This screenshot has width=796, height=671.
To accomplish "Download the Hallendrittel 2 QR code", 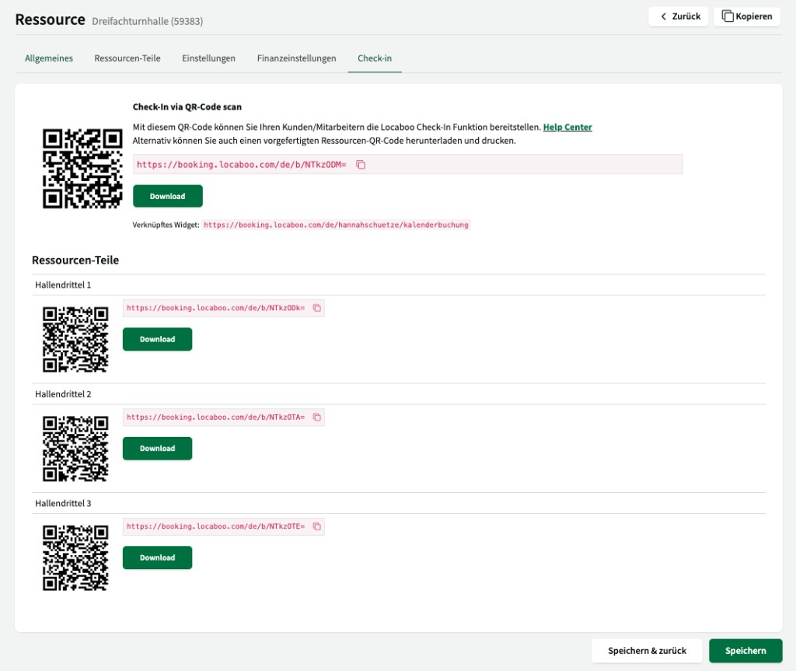I will (157, 448).
